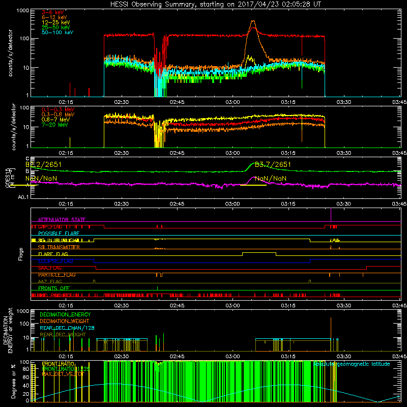Click the GOES15 axis label

coord(8,178)
